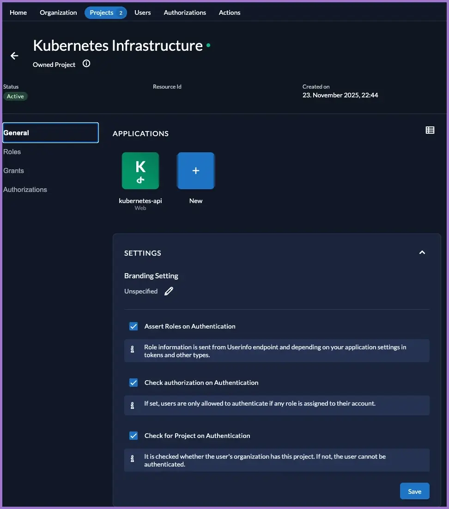Toggle Check authorization on Authentication checkbox
This screenshot has height=509, width=449.
(133, 383)
